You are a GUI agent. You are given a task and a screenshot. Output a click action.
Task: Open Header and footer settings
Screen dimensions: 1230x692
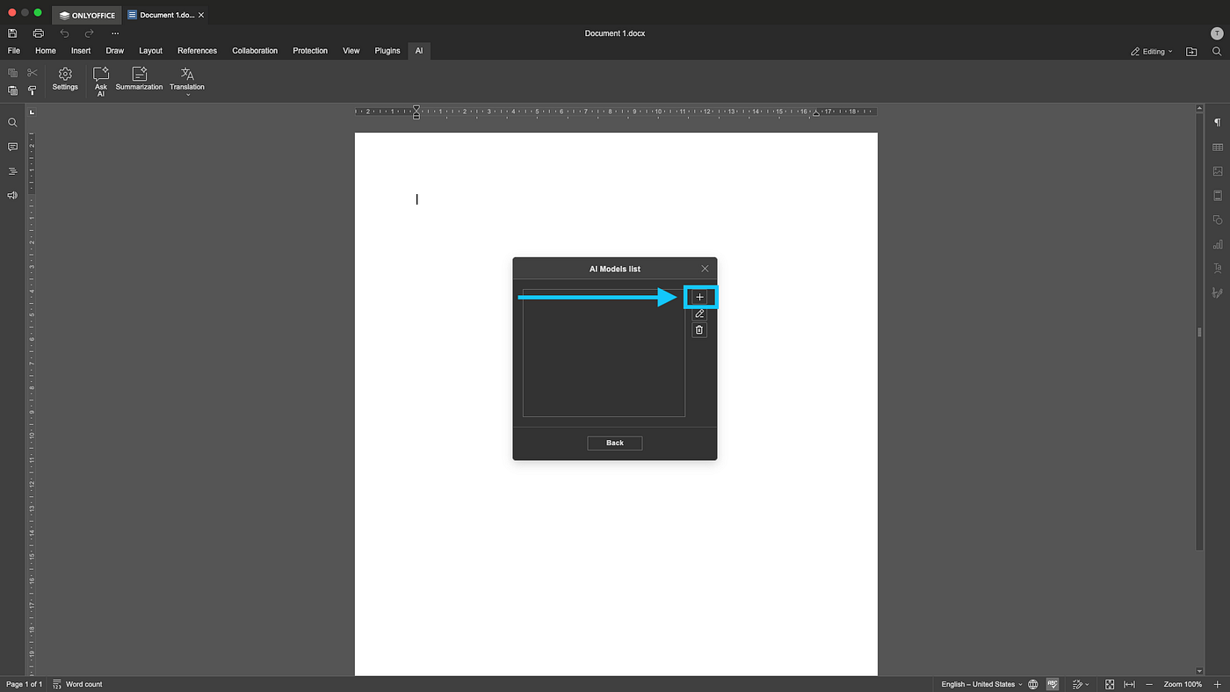tap(1218, 195)
